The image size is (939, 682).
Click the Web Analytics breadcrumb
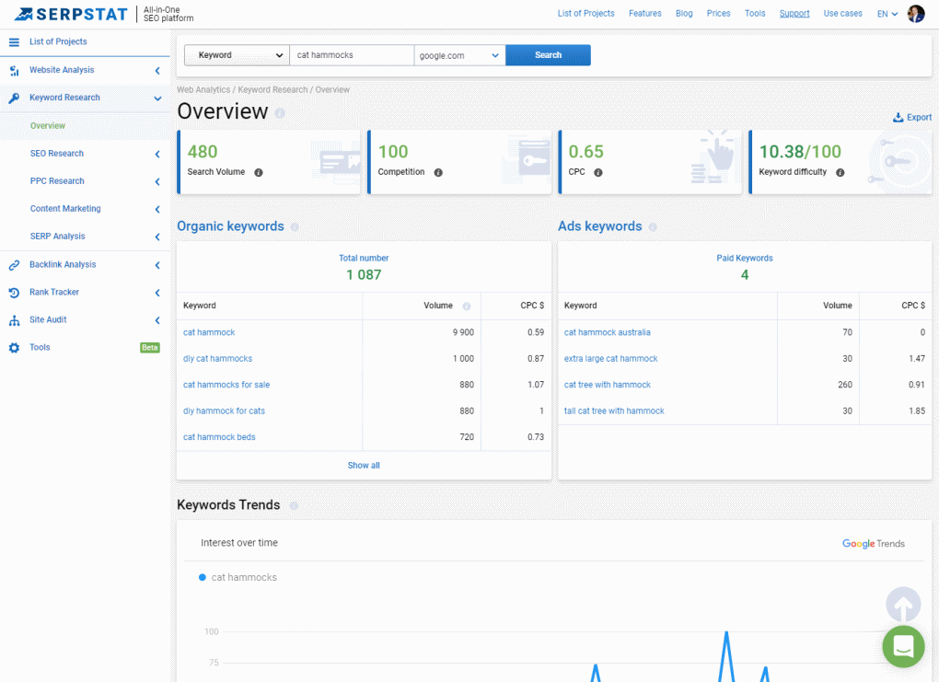pos(203,90)
